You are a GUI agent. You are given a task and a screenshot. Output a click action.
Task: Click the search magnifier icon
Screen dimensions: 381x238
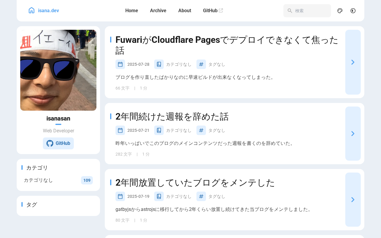(x=290, y=11)
